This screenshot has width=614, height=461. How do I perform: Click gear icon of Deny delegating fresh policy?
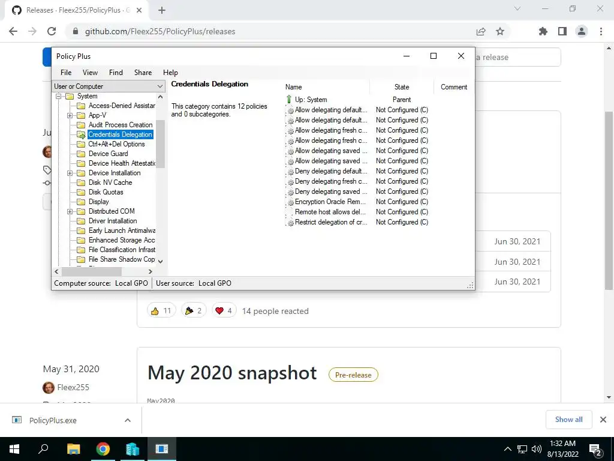coord(290,181)
